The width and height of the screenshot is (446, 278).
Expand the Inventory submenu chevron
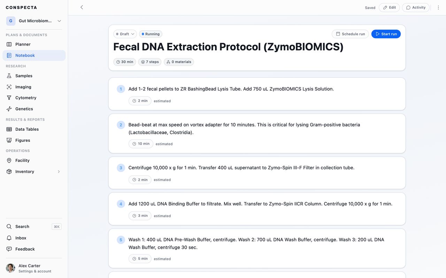tap(59, 172)
